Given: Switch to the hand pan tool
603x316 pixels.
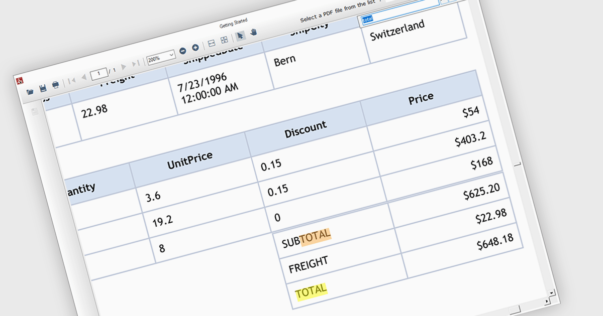Looking at the screenshot, I should pyautogui.click(x=254, y=32).
